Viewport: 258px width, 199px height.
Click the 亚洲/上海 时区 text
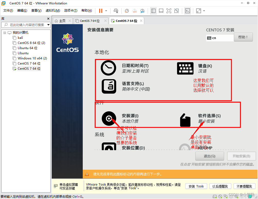tap(135, 71)
